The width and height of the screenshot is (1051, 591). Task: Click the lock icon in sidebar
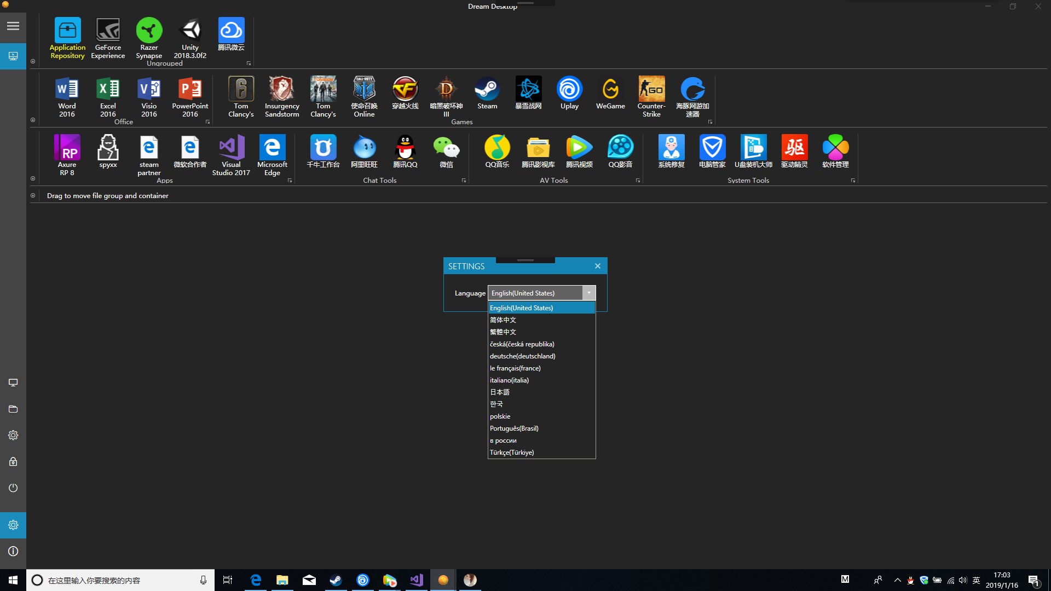[13, 461]
